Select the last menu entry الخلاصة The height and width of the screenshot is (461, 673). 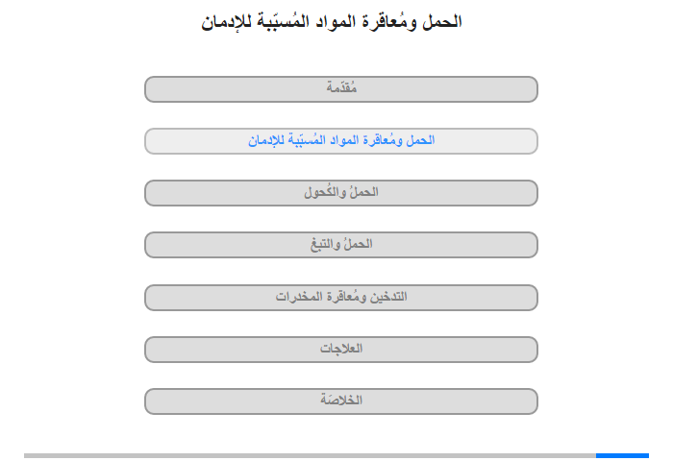point(340,401)
